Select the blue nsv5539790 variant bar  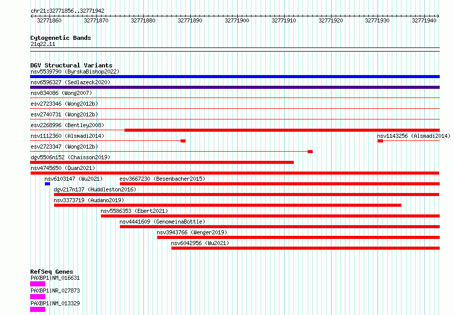tap(235, 77)
